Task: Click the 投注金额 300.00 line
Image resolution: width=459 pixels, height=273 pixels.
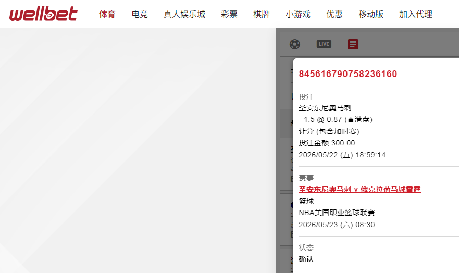Action: click(327, 143)
